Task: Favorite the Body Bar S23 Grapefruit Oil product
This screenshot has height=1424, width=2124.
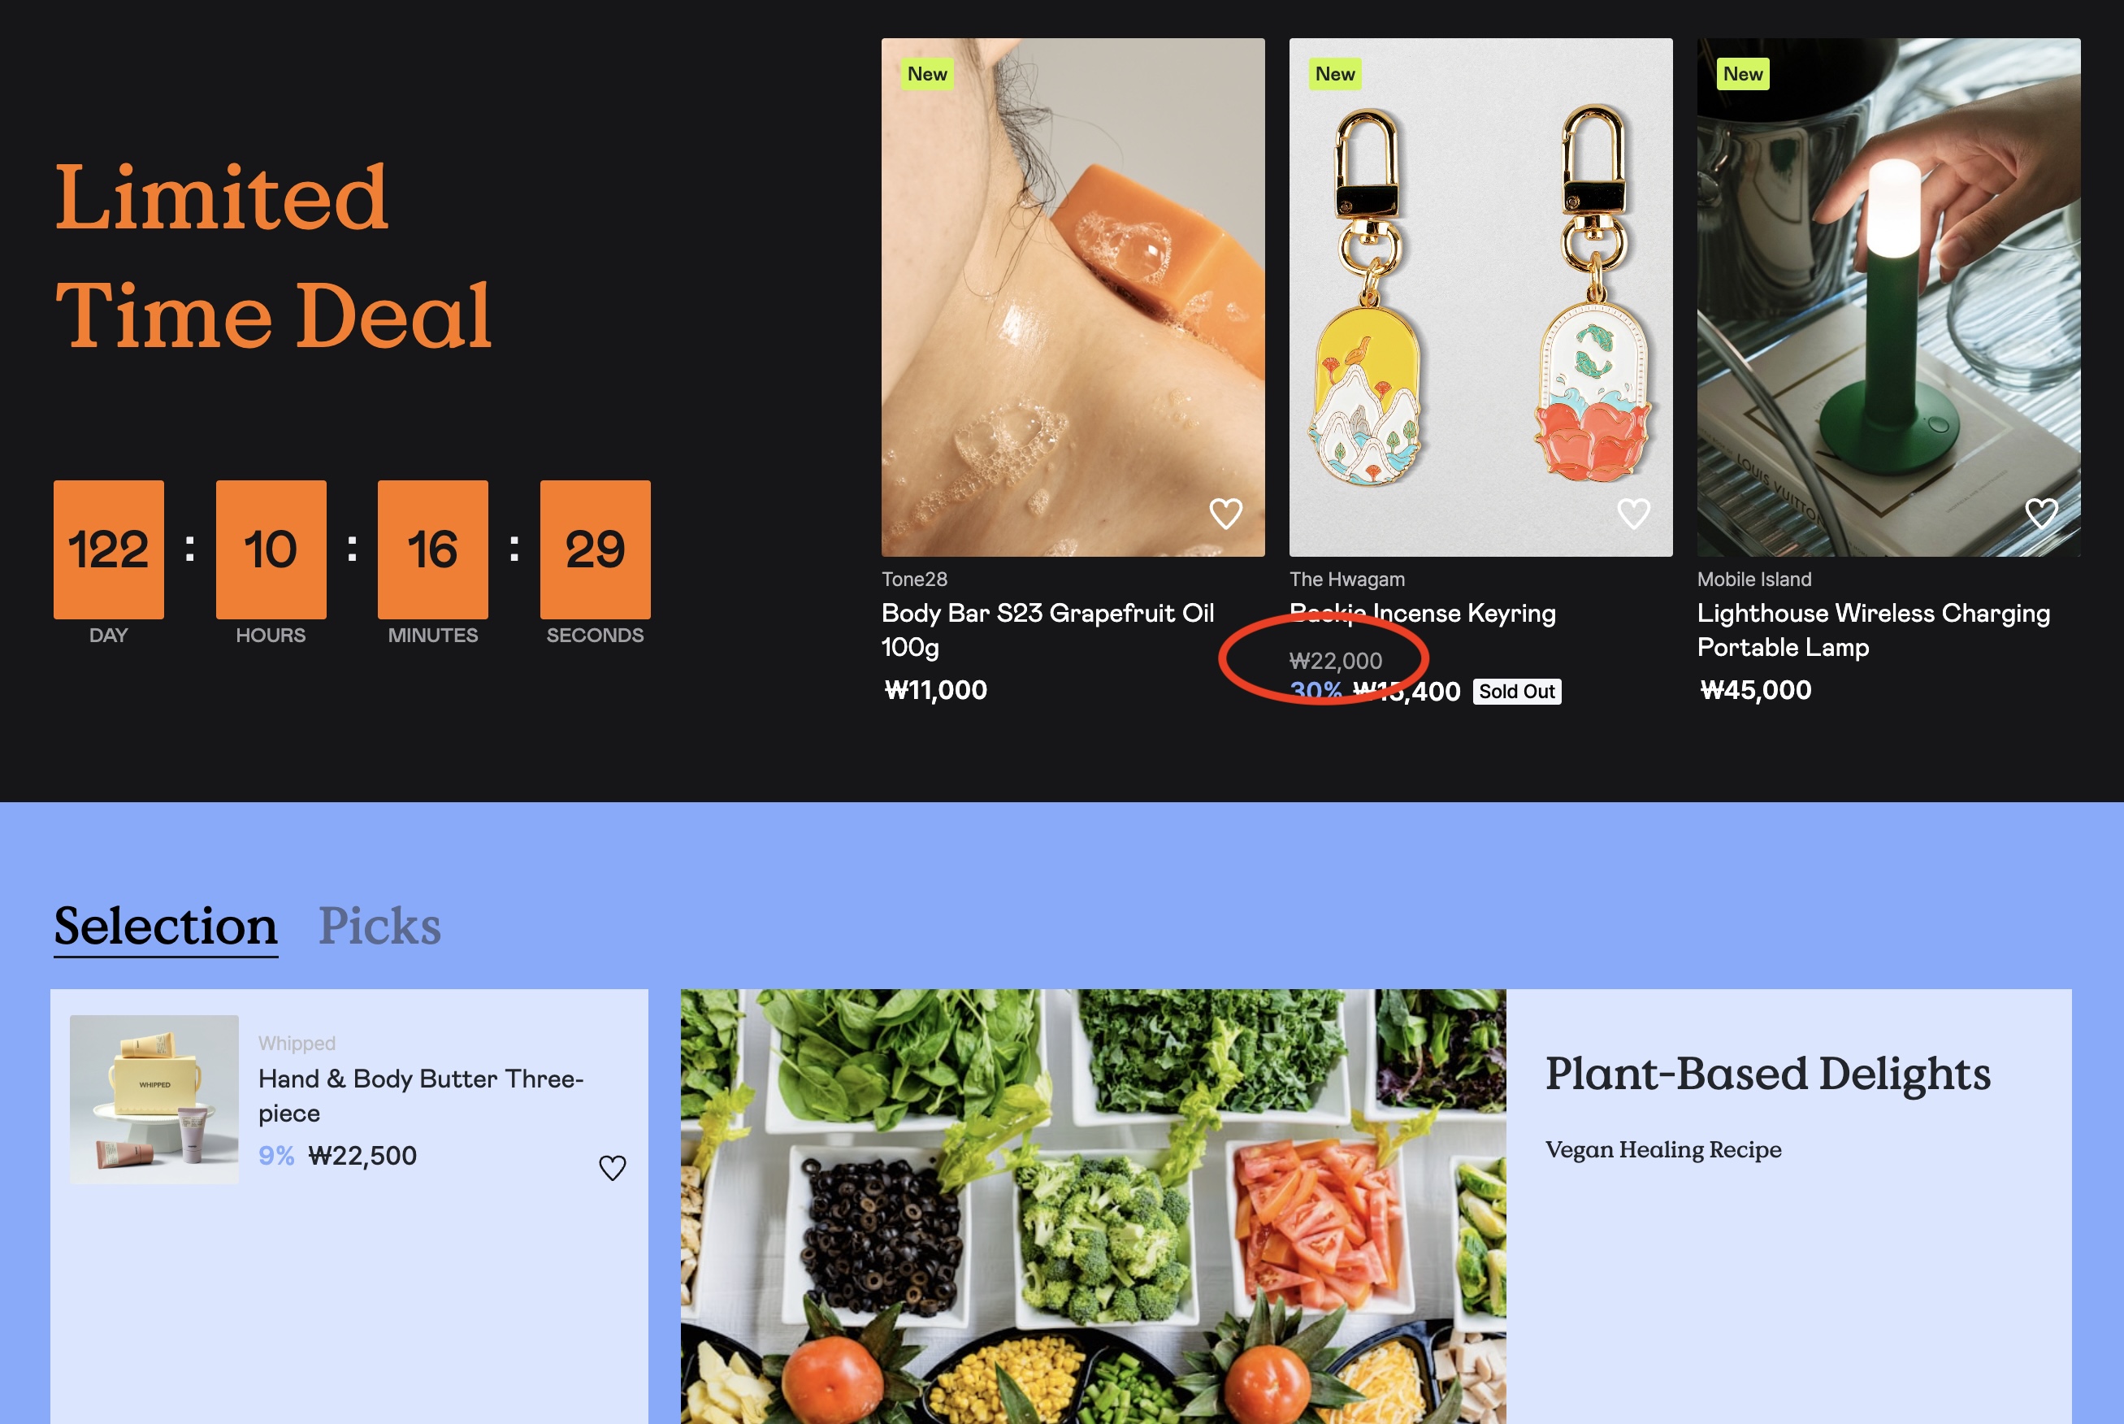Action: pos(1225,514)
